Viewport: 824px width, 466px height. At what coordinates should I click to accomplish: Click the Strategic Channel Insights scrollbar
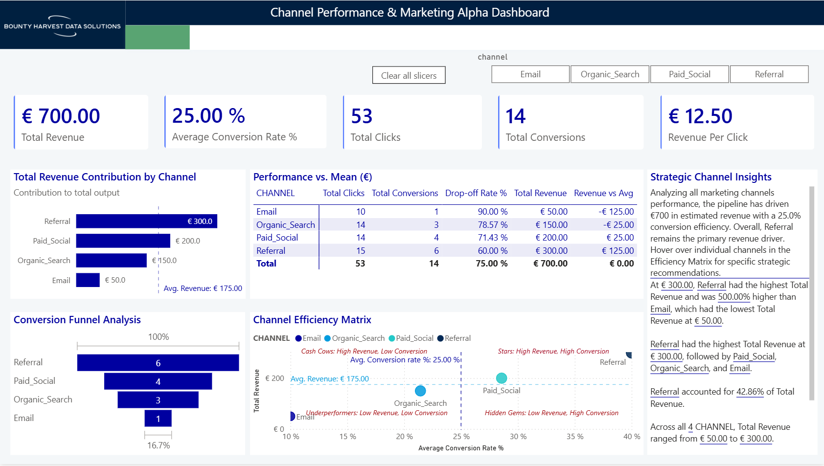tap(812, 293)
